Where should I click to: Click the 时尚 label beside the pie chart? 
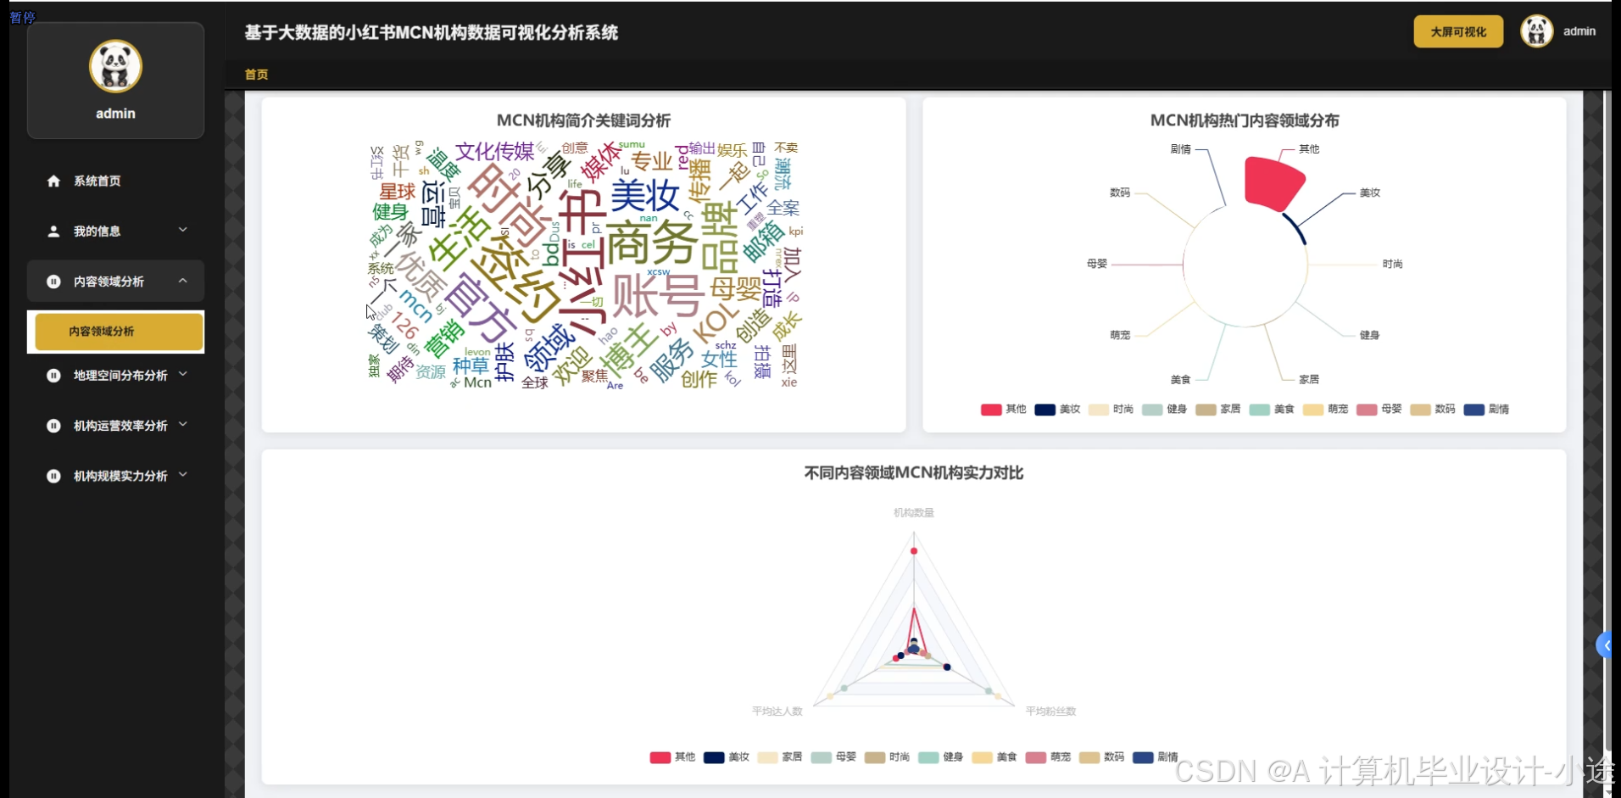[x=1392, y=264]
